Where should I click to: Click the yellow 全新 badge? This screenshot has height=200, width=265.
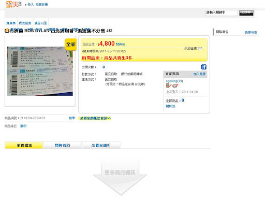(x=71, y=45)
